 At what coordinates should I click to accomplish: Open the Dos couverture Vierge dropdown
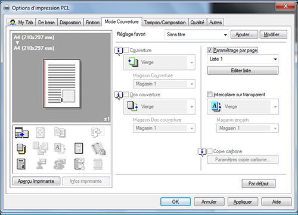point(159,107)
